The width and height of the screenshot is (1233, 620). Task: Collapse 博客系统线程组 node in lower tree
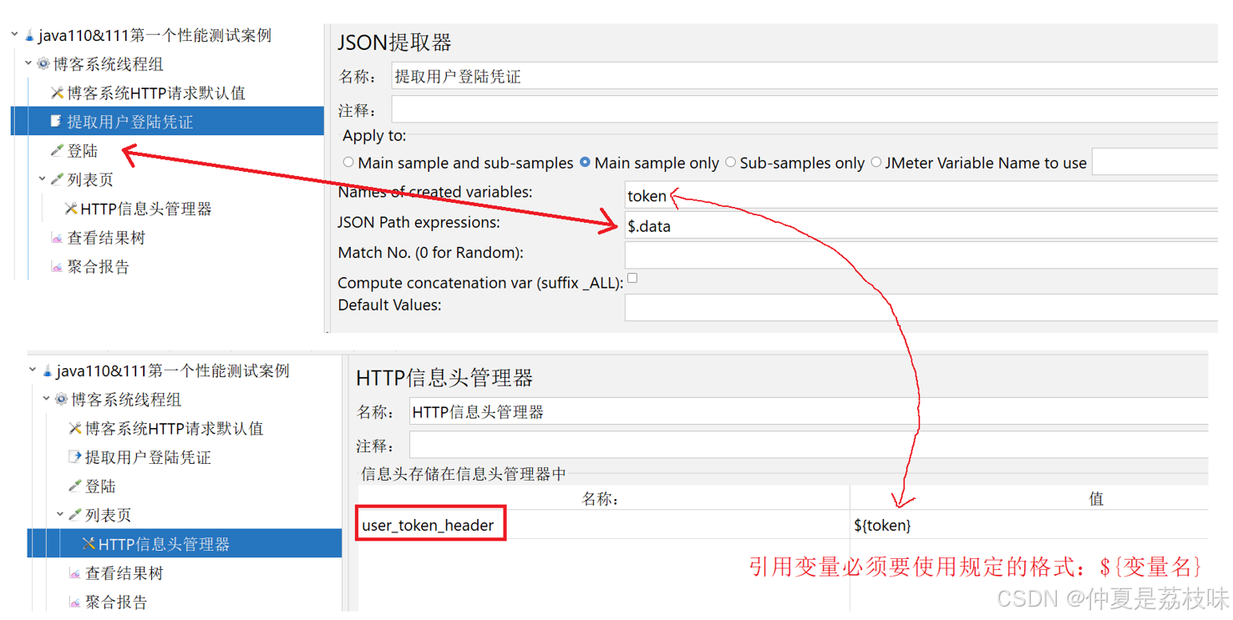(x=47, y=399)
